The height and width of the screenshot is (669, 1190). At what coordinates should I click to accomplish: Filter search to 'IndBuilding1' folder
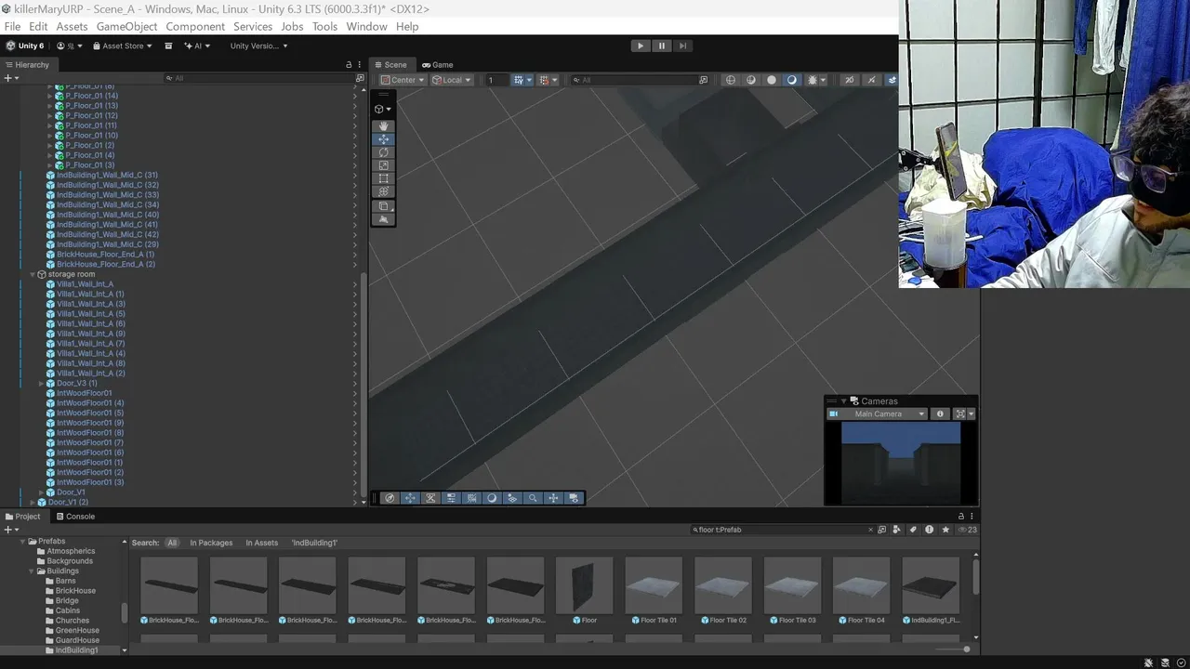[x=314, y=543]
